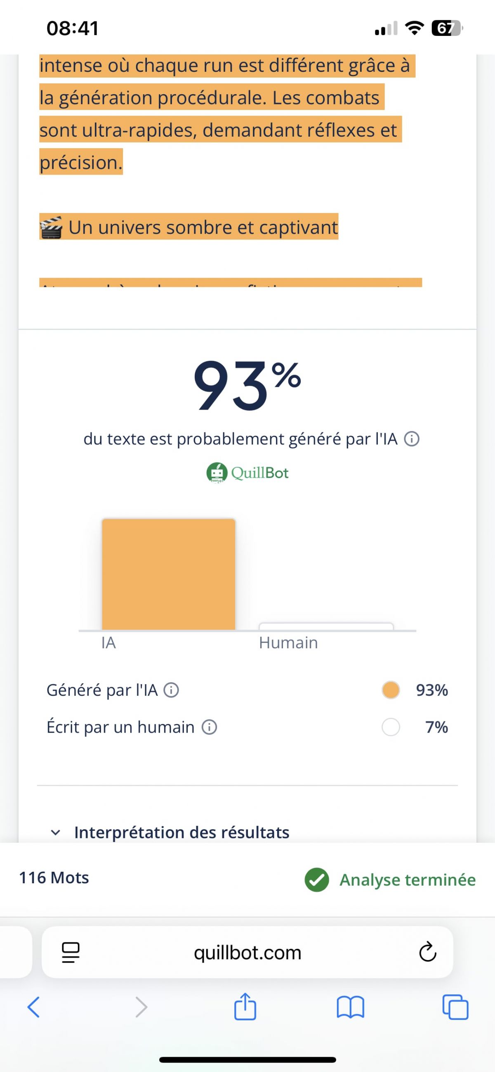Tap the Analyse terminée status
The image size is (495, 1072).
click(407, 880)
